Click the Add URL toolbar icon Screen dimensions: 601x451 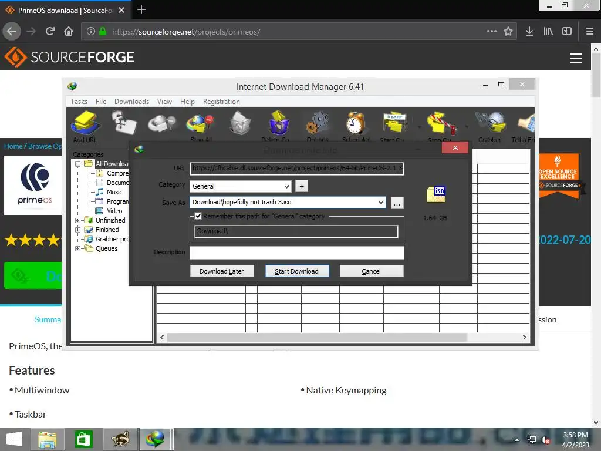86,127
